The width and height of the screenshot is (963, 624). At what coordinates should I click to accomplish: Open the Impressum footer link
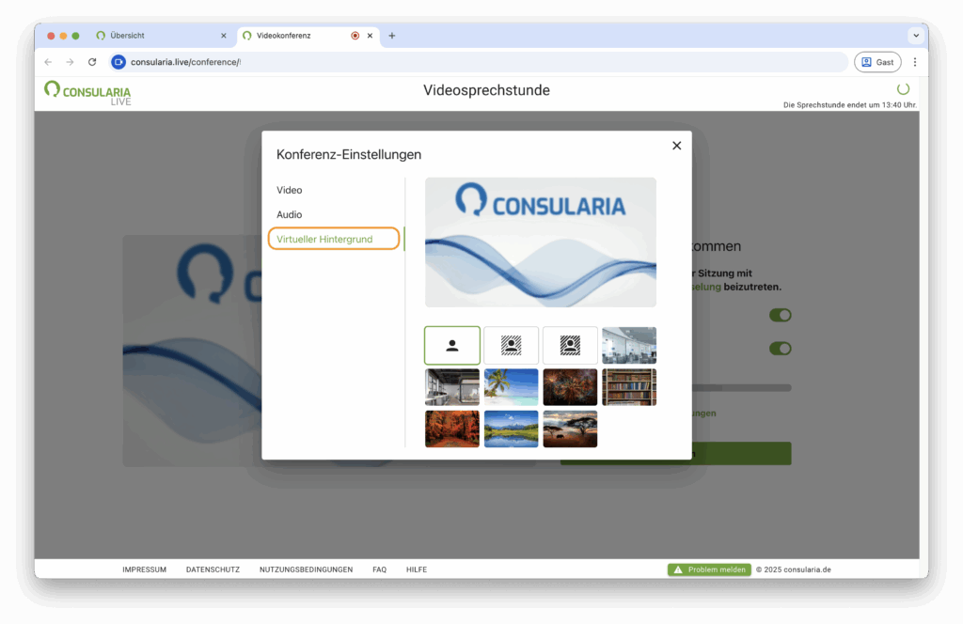tap(144, 569)
